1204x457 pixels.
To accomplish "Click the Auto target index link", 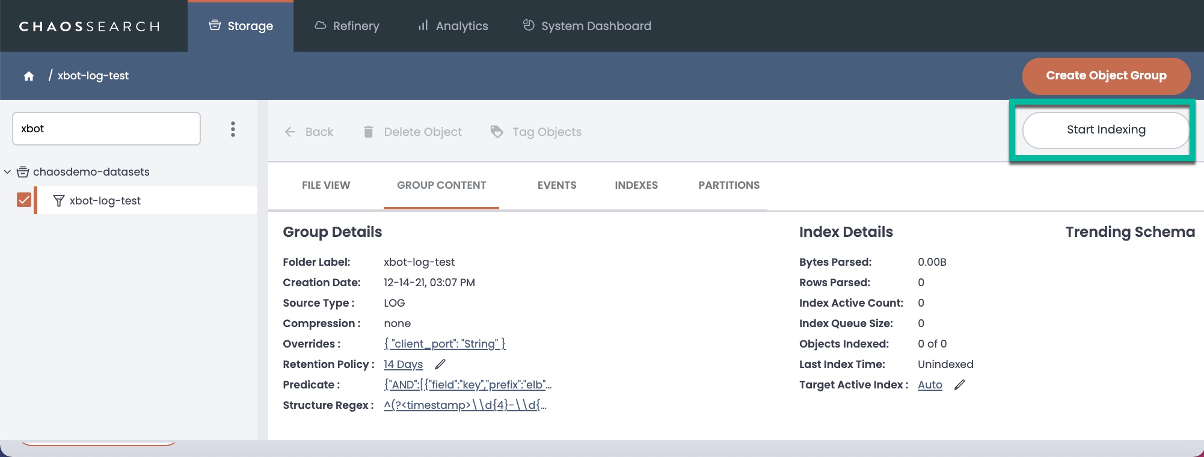I will point(930,385).
